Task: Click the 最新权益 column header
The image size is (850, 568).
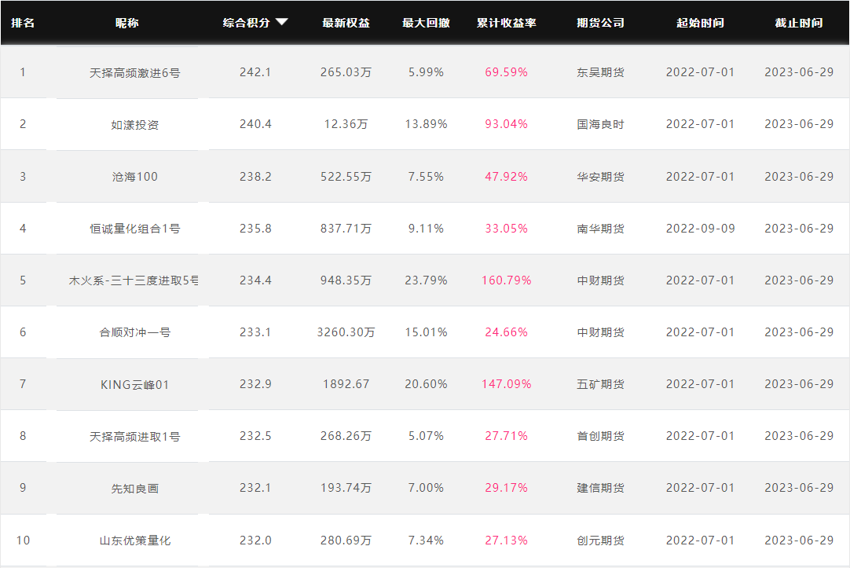Action: click(346, 23)
